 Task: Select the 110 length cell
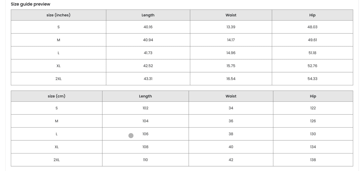145,160
